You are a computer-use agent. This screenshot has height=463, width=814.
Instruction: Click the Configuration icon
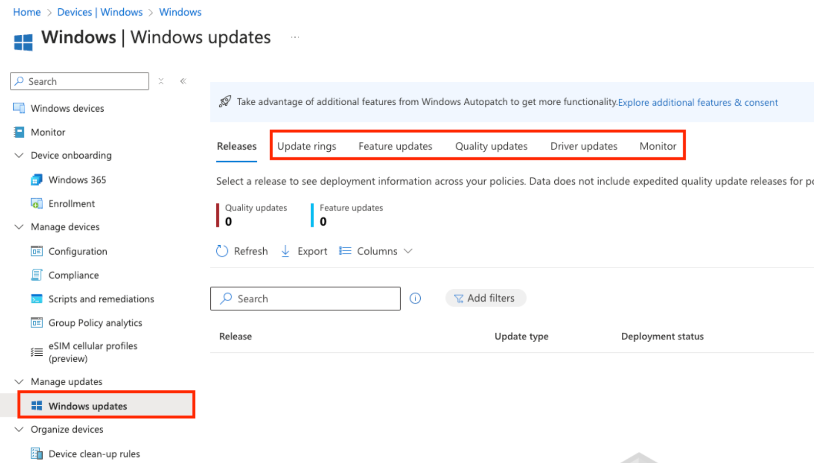pos(37,251)
